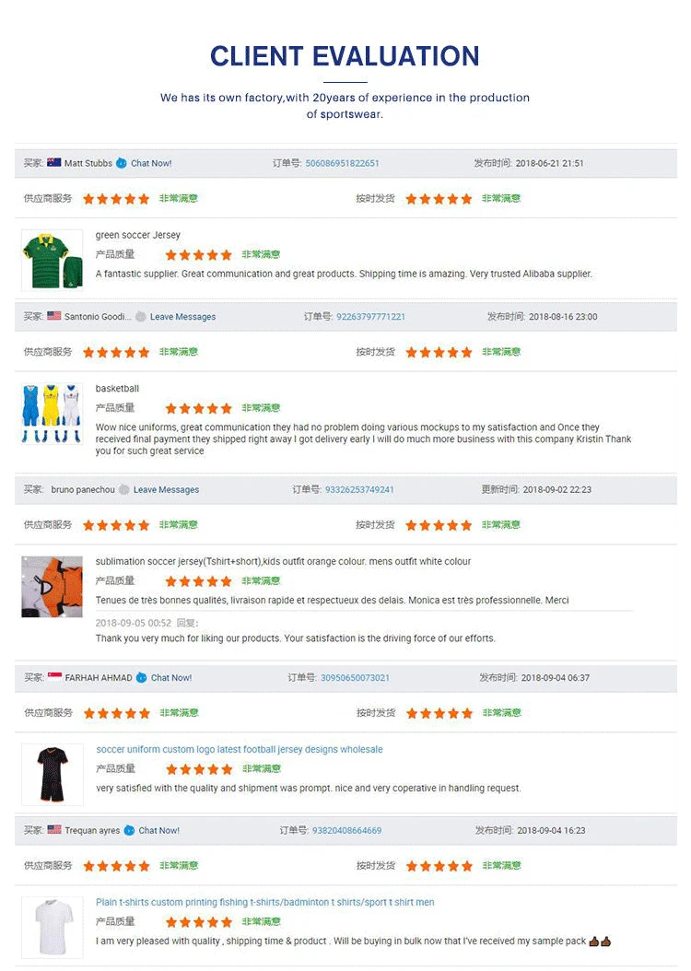Open order number 30950650073021
691x971 pixels.
pos(355,678)
